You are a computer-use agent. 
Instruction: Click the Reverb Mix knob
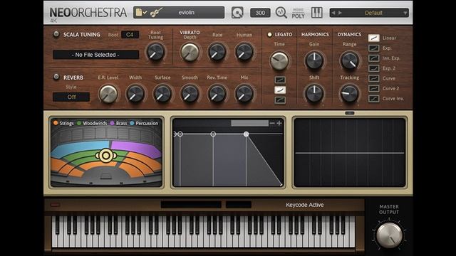pos(244,94)
